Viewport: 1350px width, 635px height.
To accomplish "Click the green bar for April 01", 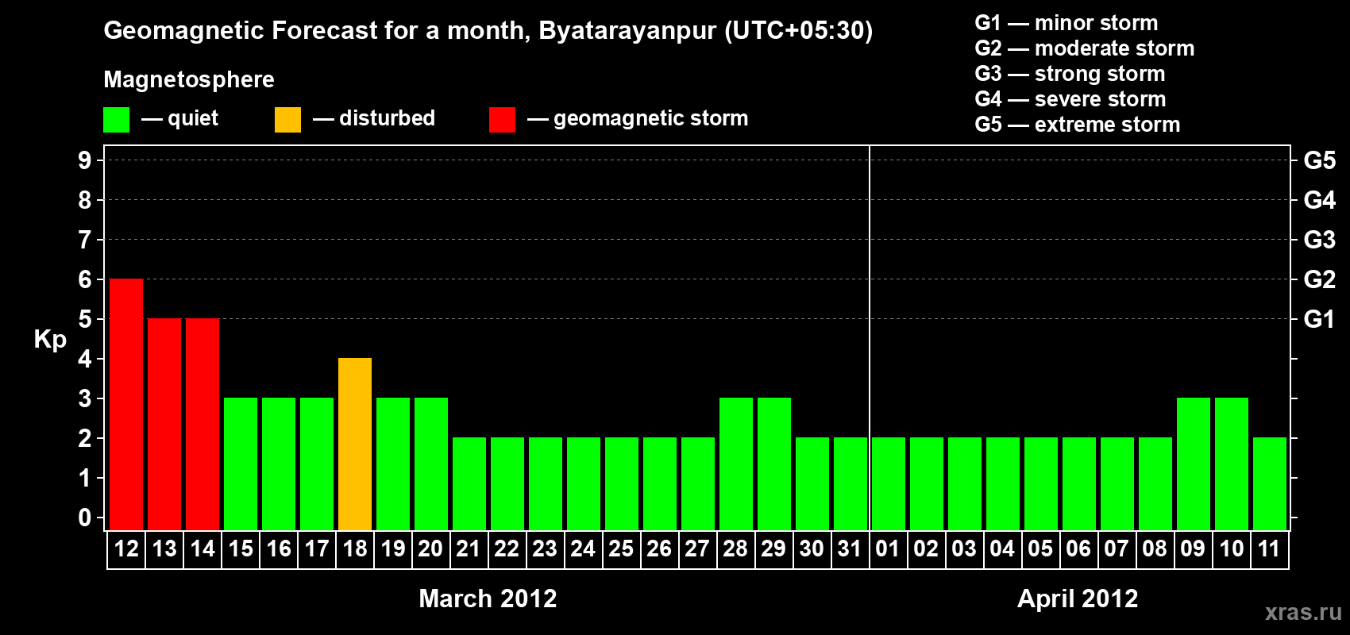I will coord(889,483).
